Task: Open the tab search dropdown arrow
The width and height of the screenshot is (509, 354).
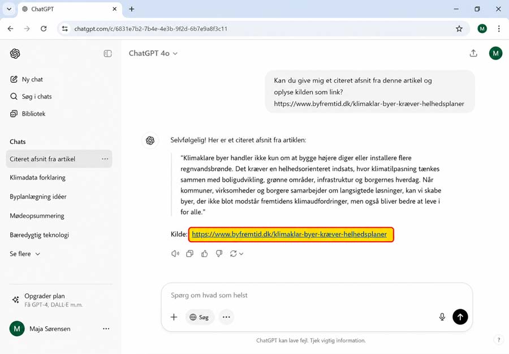Action: pos(9,9)
